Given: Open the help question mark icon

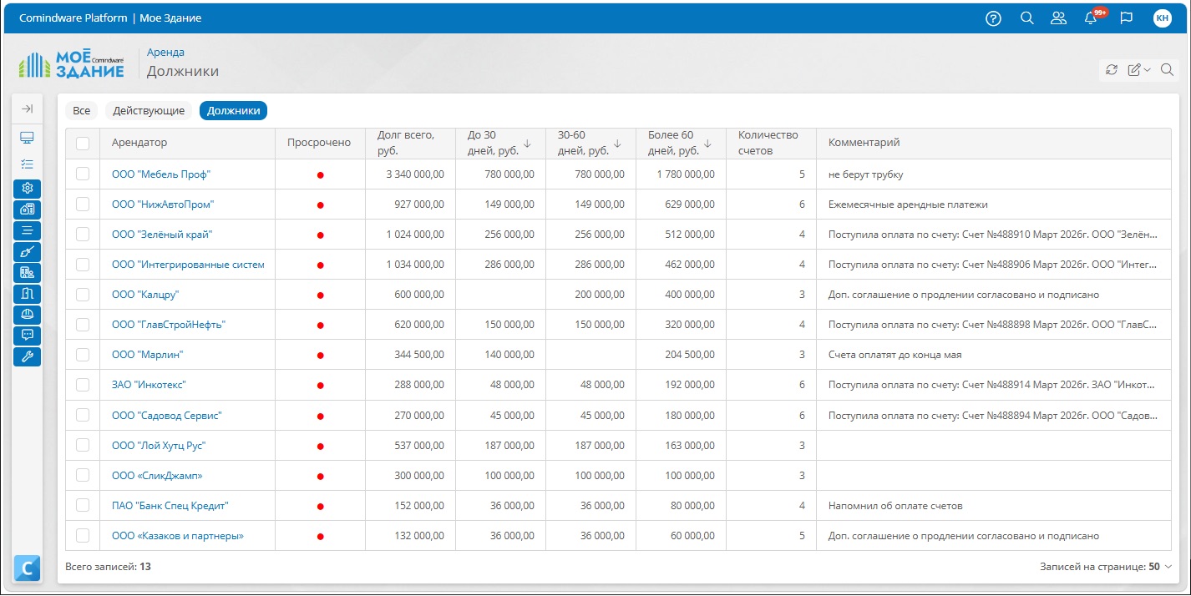Looking at the screenshot, I should 993,18.
